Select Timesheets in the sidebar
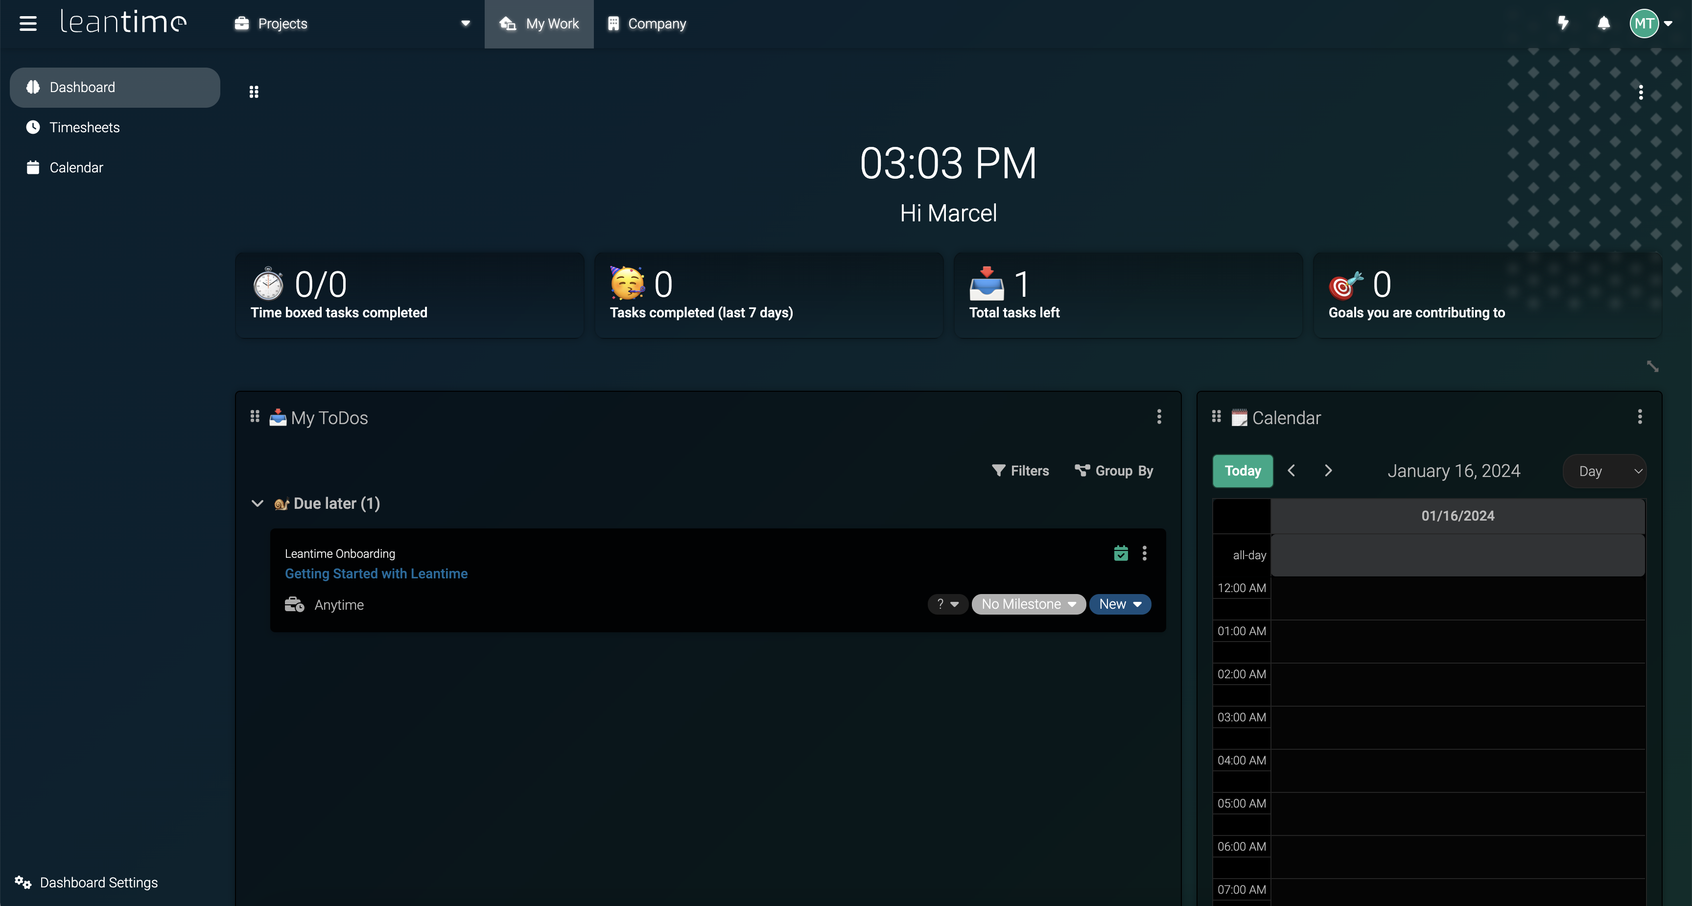 pyautogui.click(x=84, y=127)
